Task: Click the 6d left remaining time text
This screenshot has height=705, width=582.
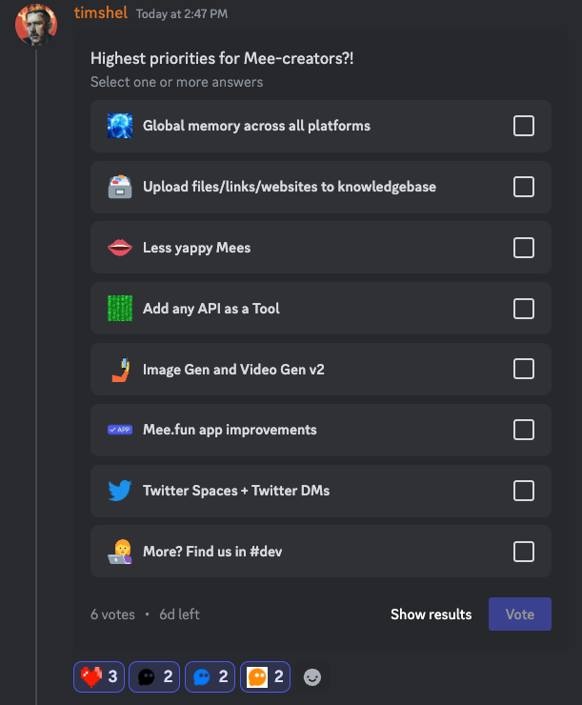Action: [179, 614]
